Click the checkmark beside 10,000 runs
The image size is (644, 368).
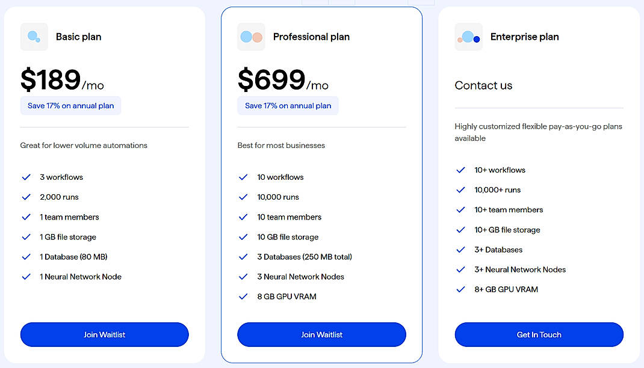[x=243, y=197]
